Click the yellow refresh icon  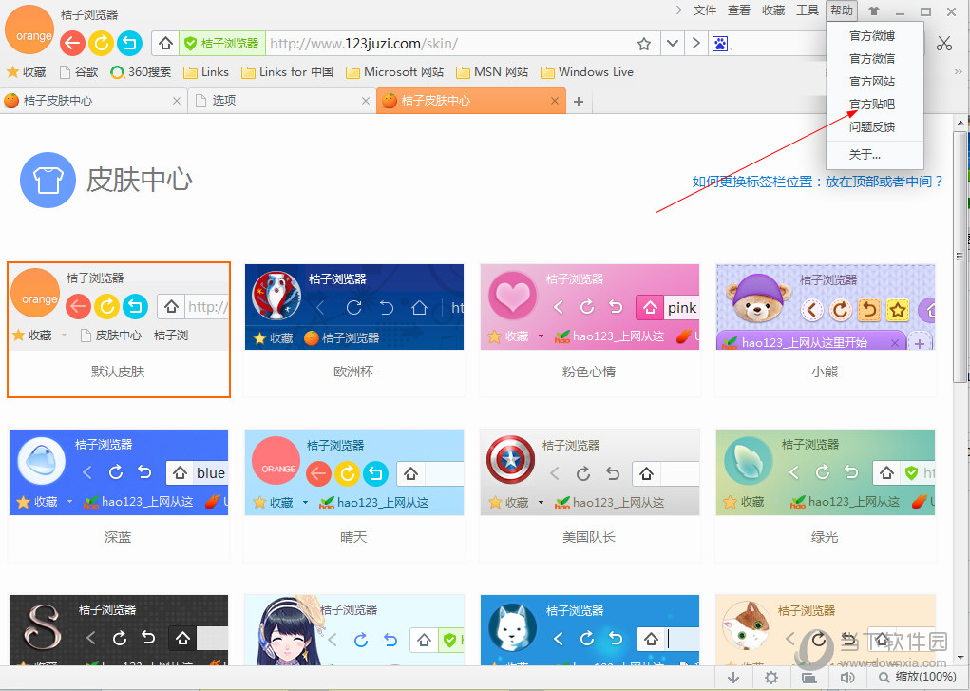tap(102, 43)
